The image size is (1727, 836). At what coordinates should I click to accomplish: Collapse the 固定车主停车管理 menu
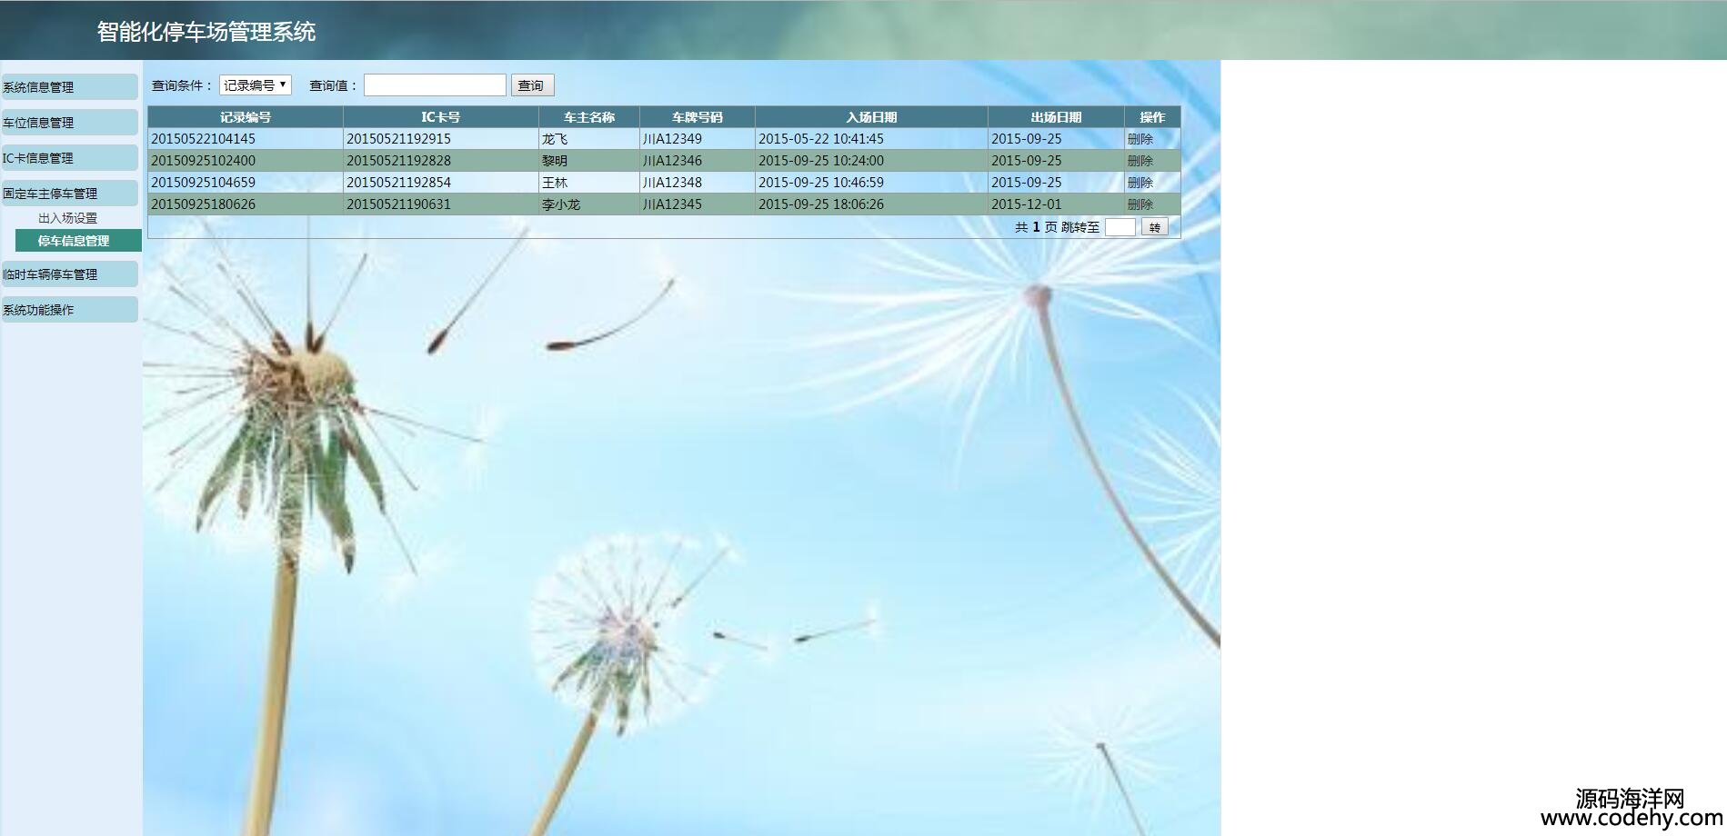tap(69, 194)
